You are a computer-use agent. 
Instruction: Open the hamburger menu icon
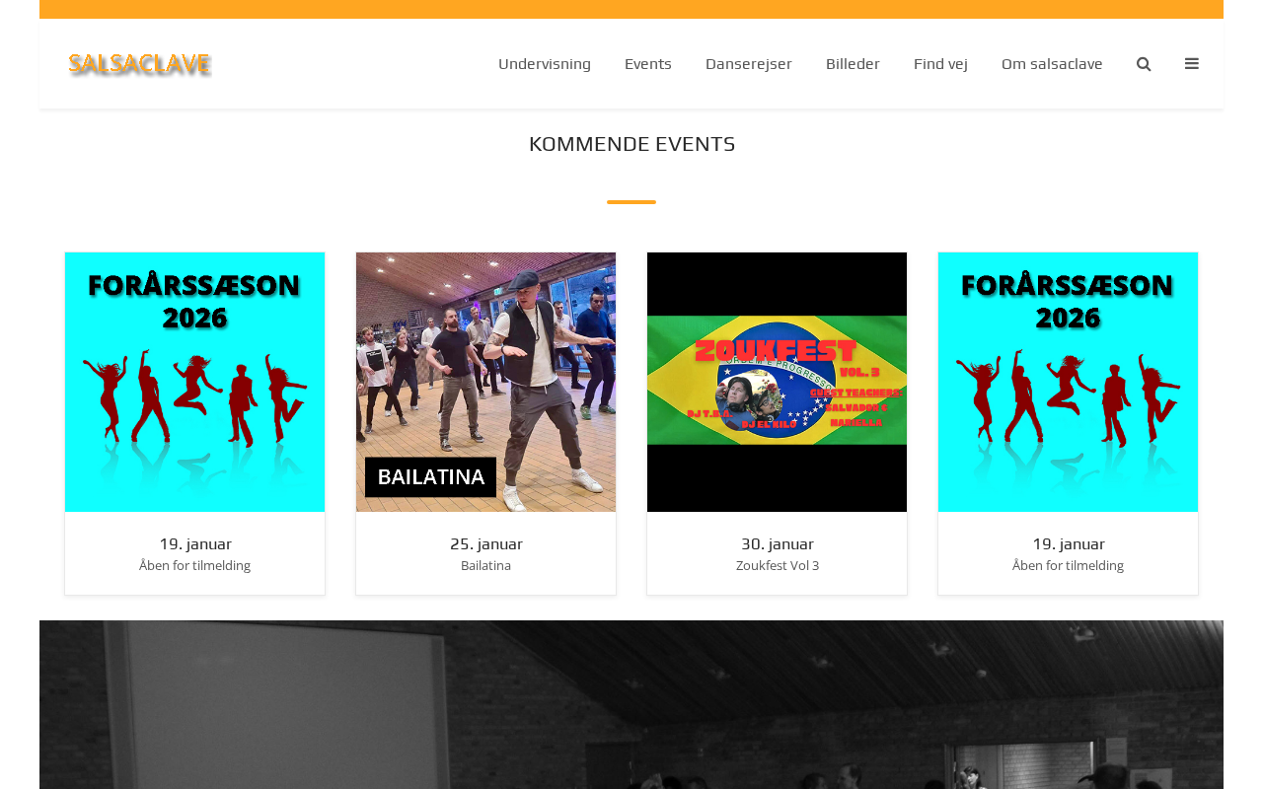(x=1192, y=64)
